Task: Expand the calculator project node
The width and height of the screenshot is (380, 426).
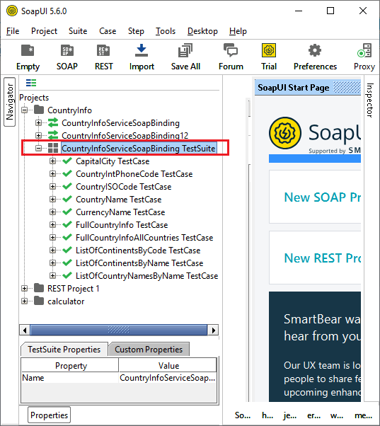Action: (x=25, y=301)
